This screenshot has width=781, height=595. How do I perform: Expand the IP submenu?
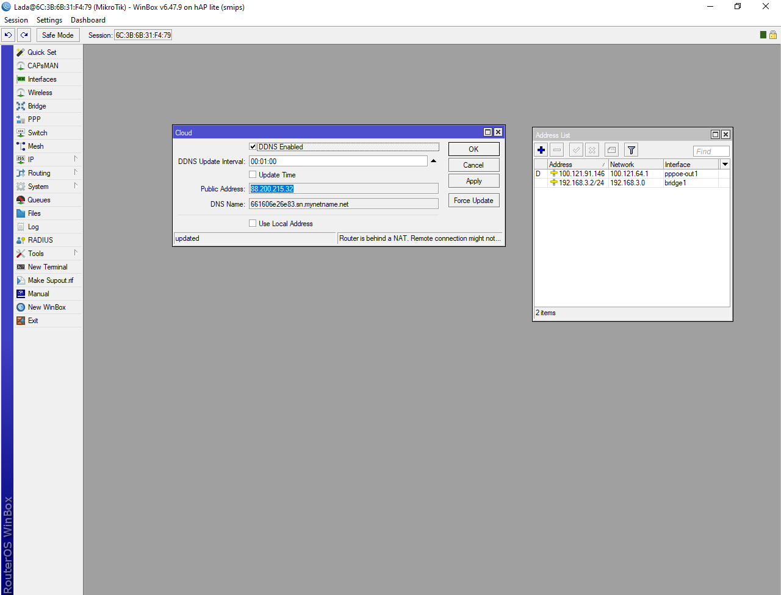pyautogui.click(x=48, y=160)
